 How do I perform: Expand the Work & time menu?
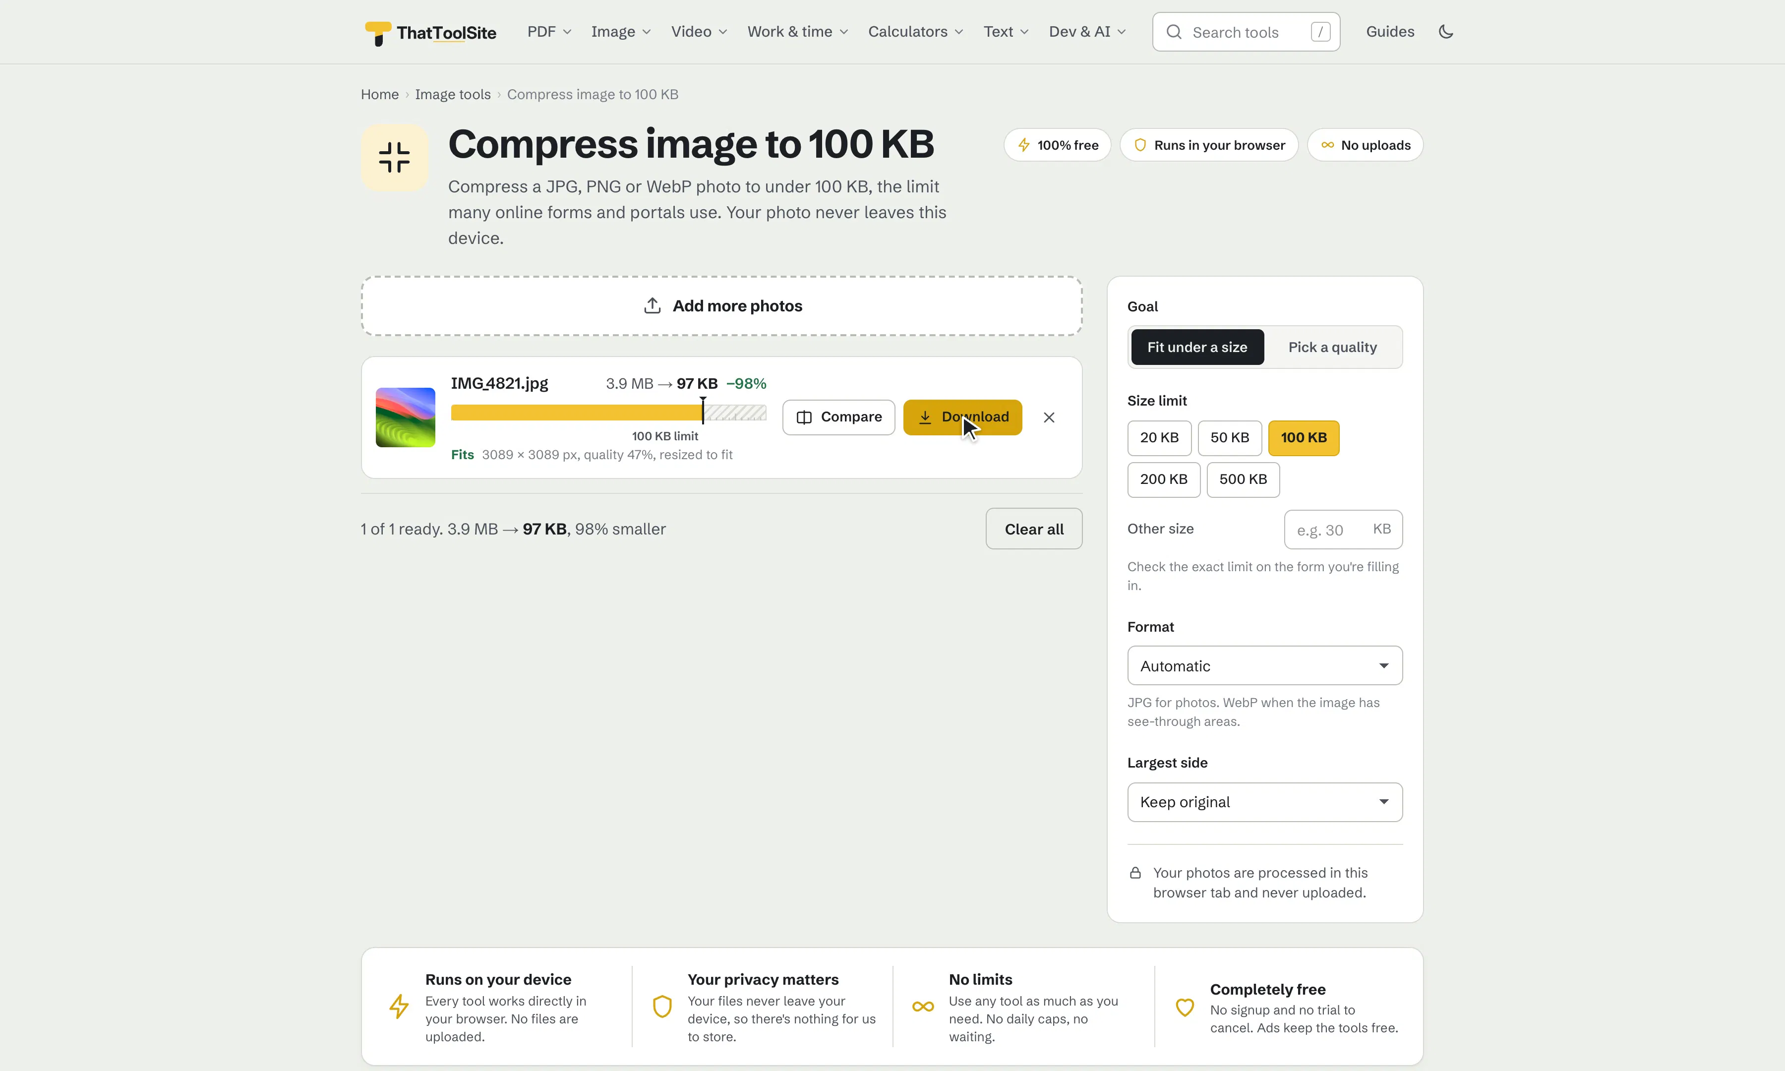click(x=797, y=32)
